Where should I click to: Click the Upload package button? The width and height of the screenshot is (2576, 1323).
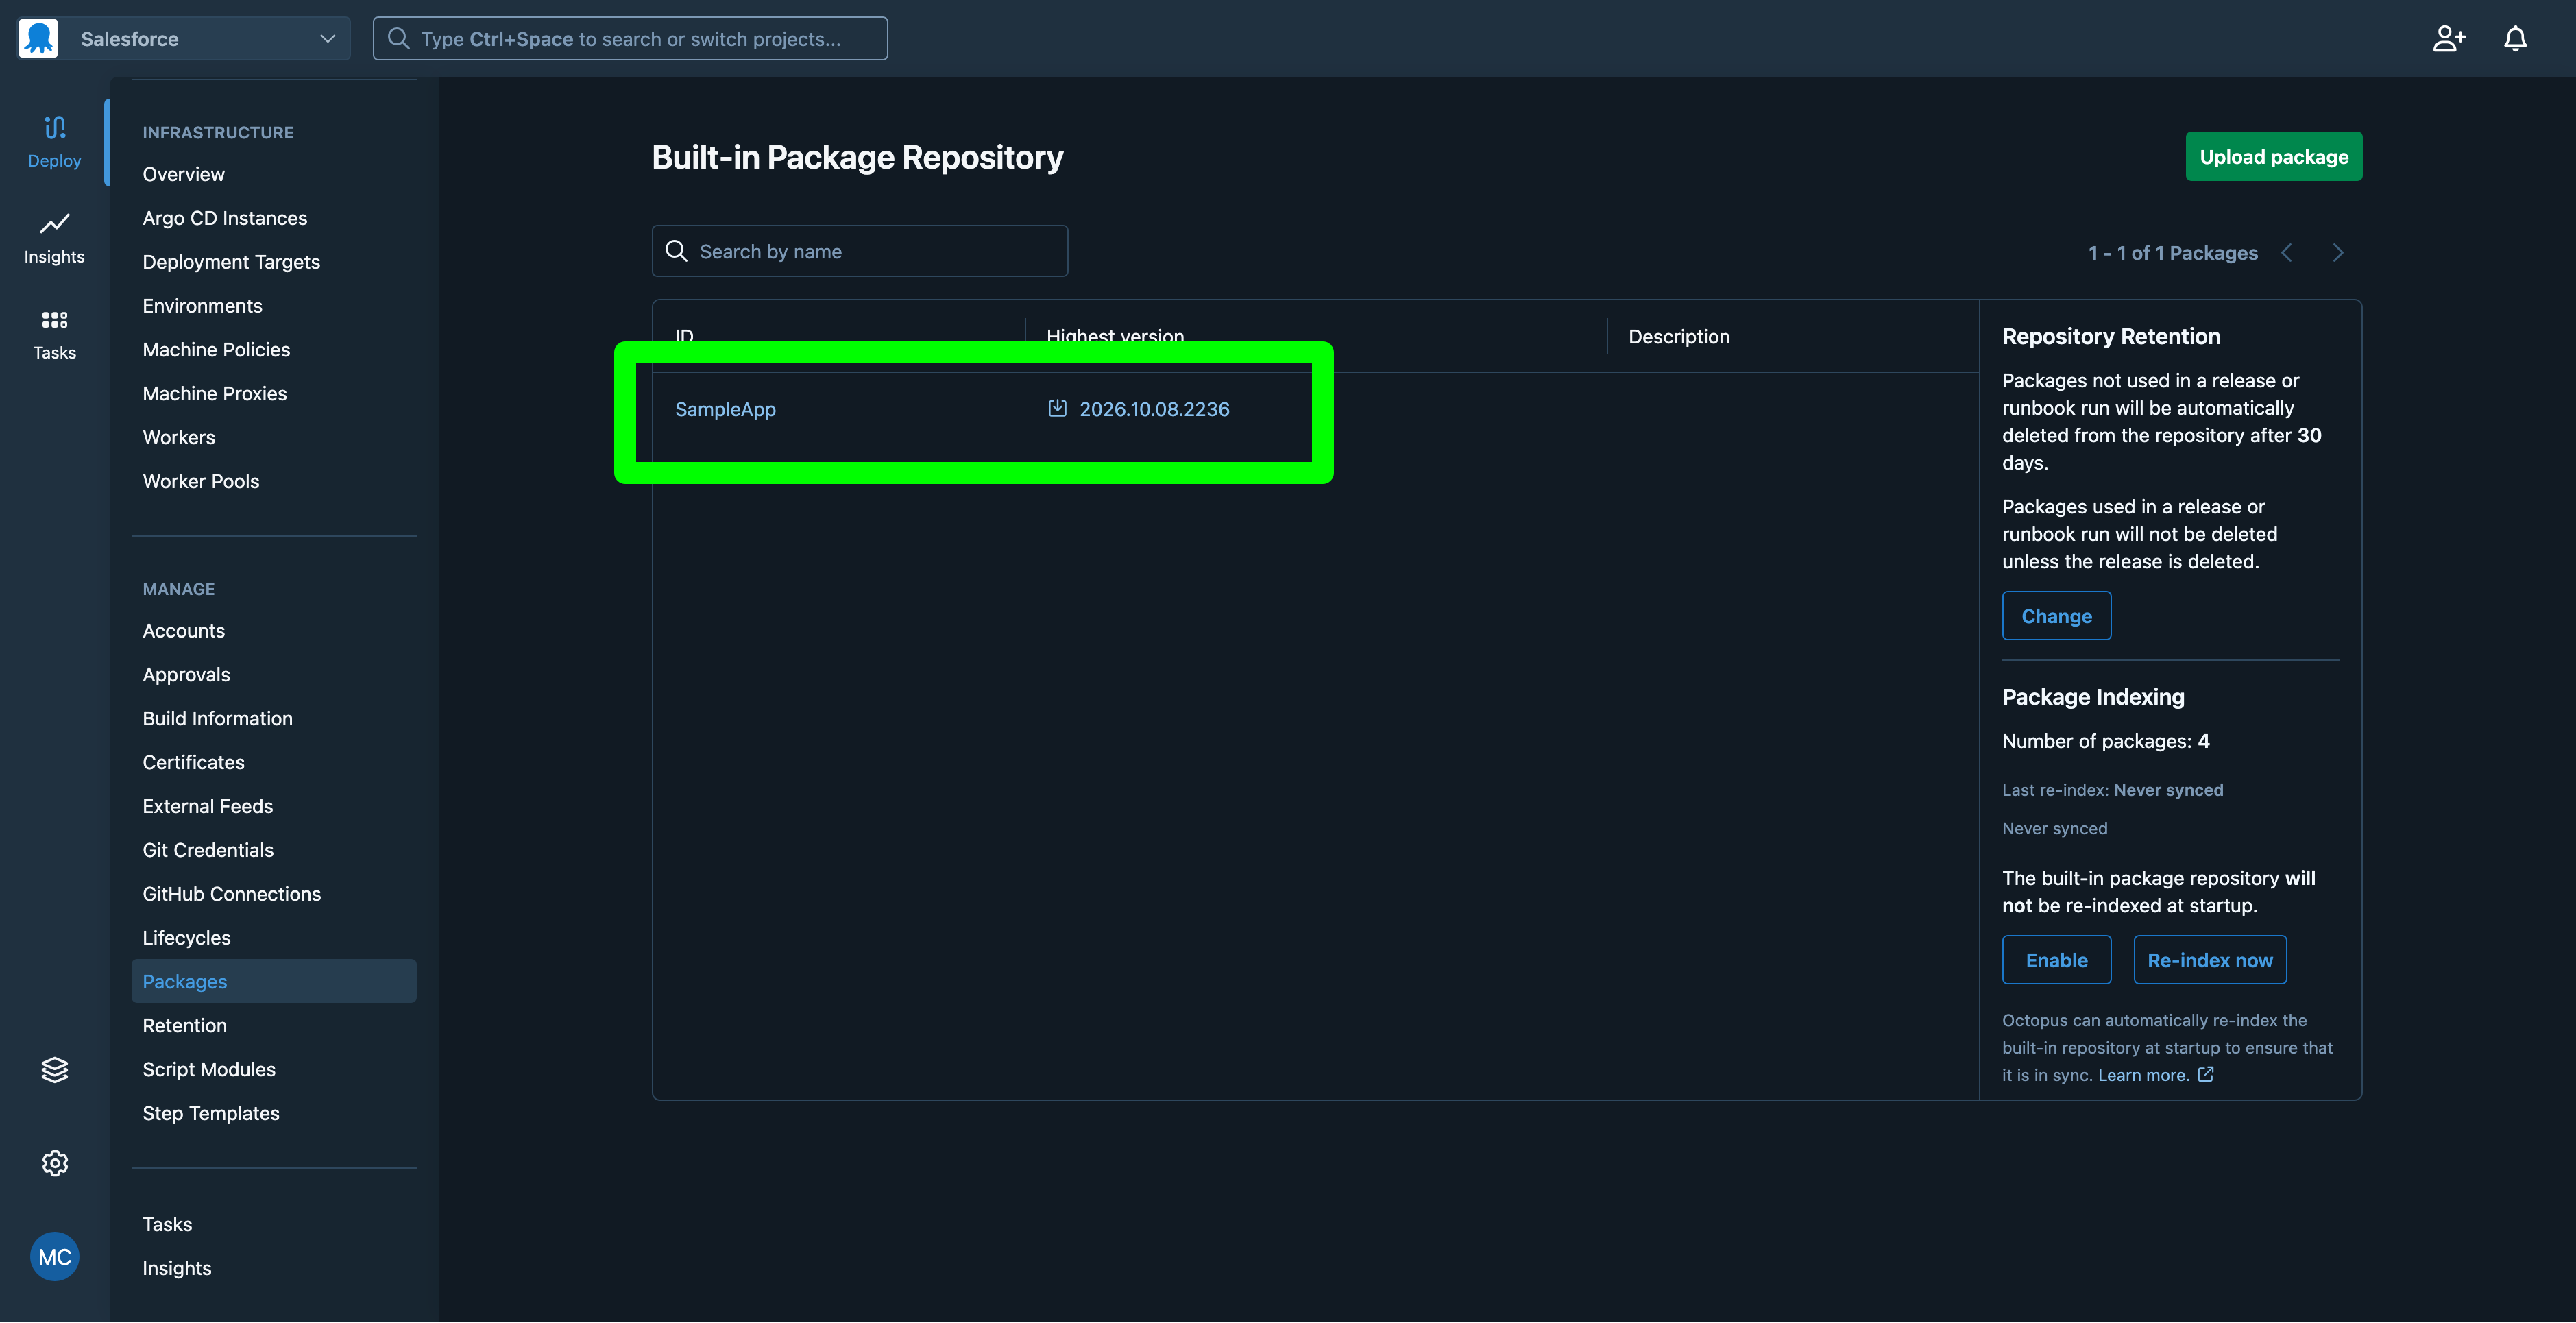pos(2273,157)
